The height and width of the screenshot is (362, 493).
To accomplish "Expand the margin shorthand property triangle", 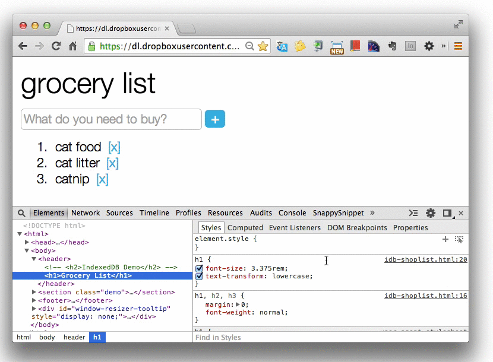I will (238, 304).
